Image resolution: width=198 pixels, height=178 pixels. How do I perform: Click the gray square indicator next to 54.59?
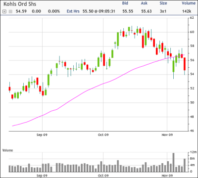(10, 11)
